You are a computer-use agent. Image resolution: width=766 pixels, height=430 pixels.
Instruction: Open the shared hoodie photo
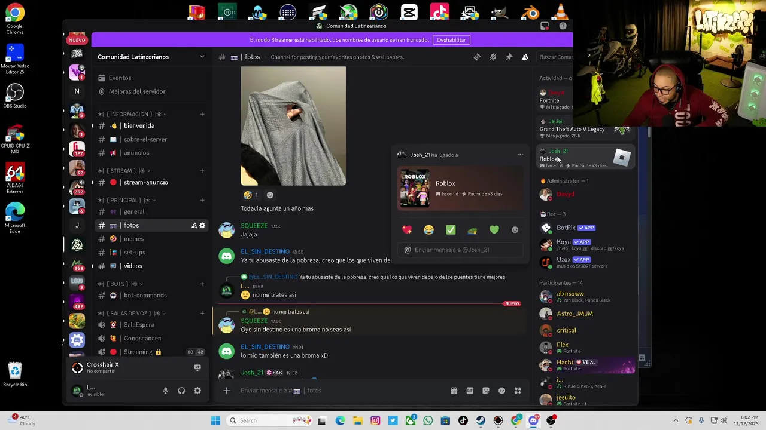[x=293, y=126]
